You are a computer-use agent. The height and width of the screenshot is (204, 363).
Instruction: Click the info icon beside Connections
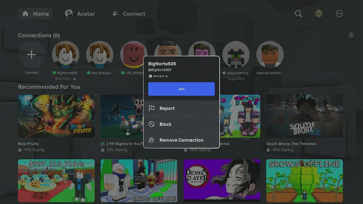tap(351, 35)
